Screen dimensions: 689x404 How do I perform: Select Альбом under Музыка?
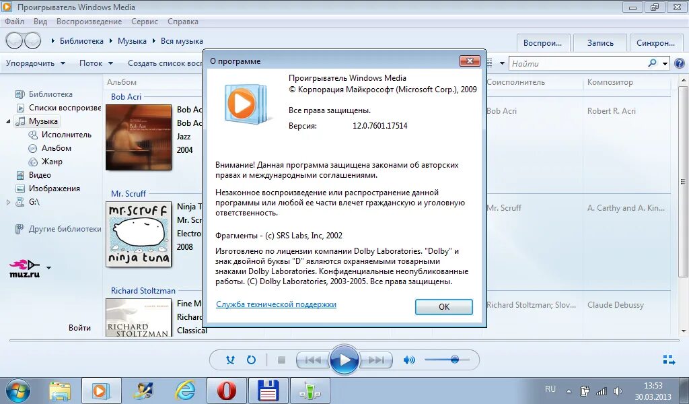click(x=57, y=148)
